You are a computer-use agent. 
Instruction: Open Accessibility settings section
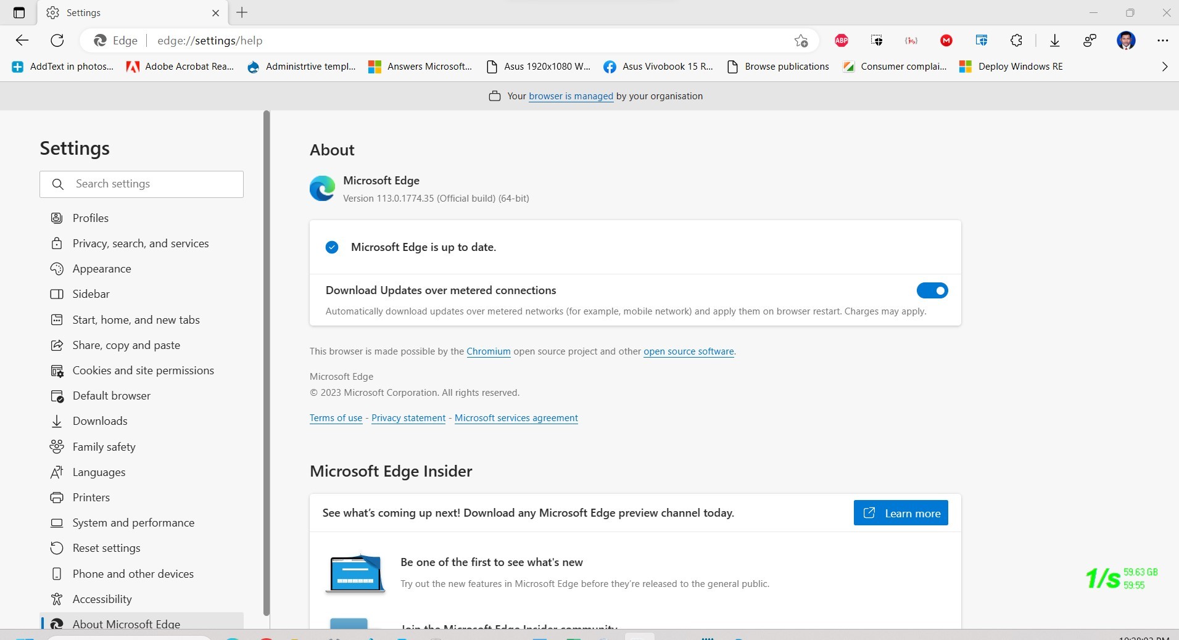click(x=141, y=599)
